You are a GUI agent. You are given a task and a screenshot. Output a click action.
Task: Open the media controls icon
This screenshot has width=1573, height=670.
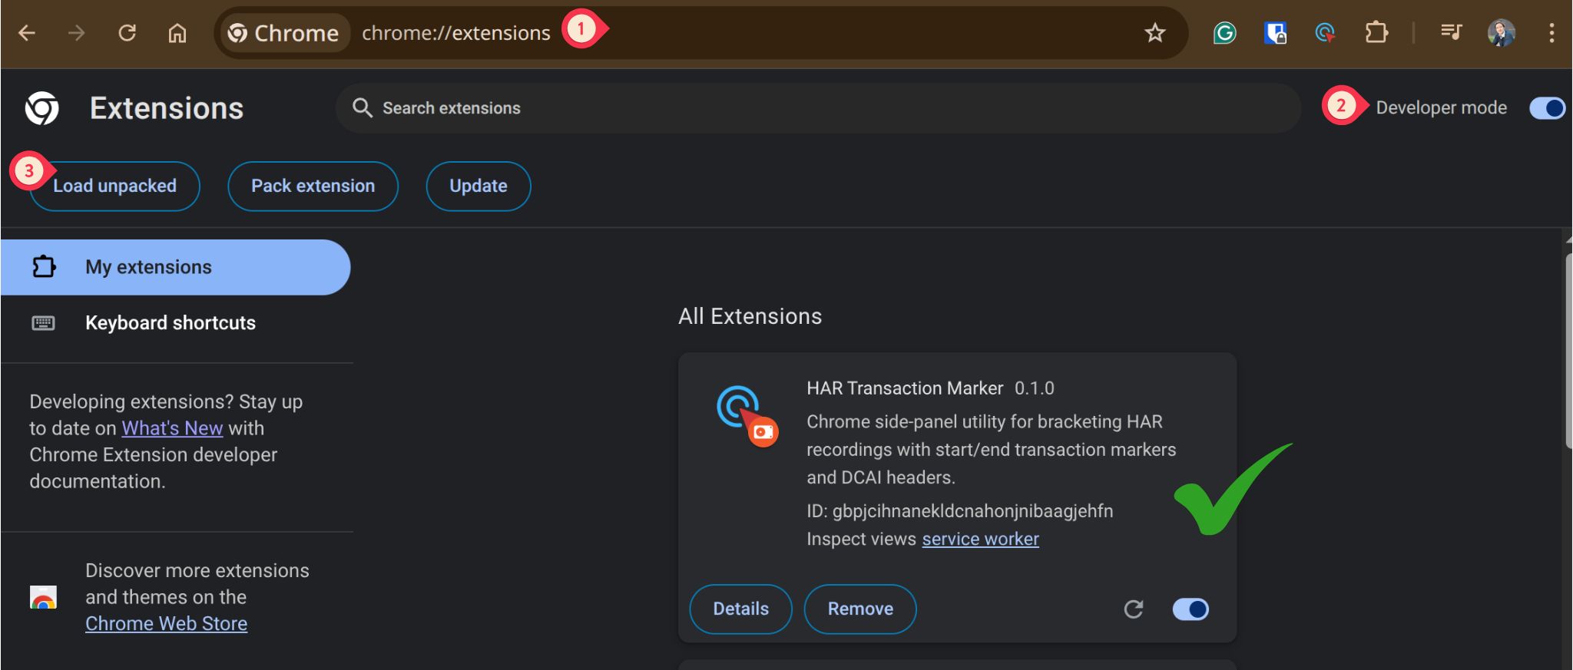tap(1450, 32)
